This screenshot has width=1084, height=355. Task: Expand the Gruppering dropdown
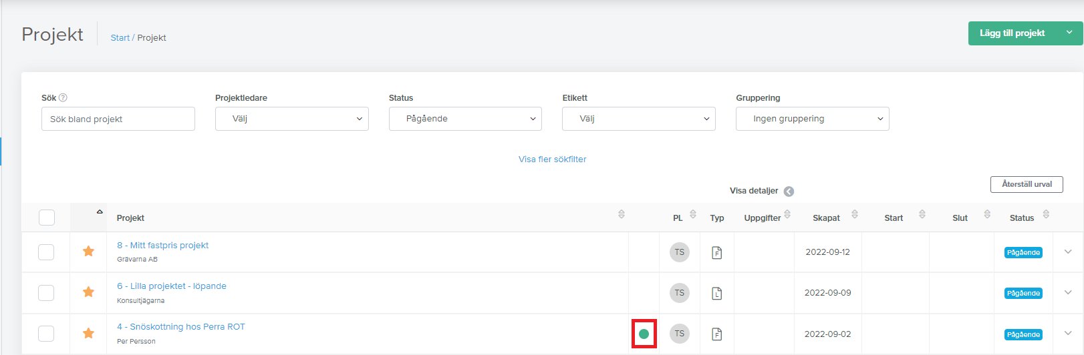click(812, 119)
